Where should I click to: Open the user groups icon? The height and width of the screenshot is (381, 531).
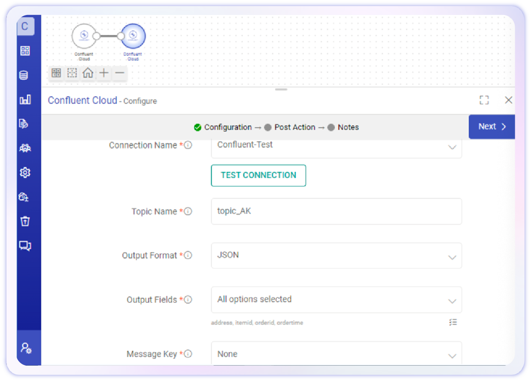click(x=25, y=148)
